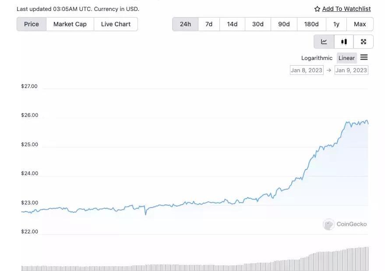Choose the 1y time range
The width and height of the screenshot is (385, 271).
pos(336,24)
